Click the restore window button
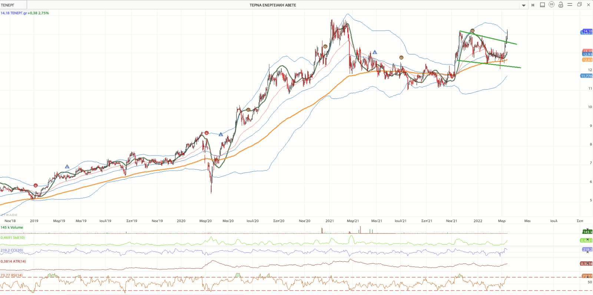This screenshot has height=295, width=593. [579, 4]
